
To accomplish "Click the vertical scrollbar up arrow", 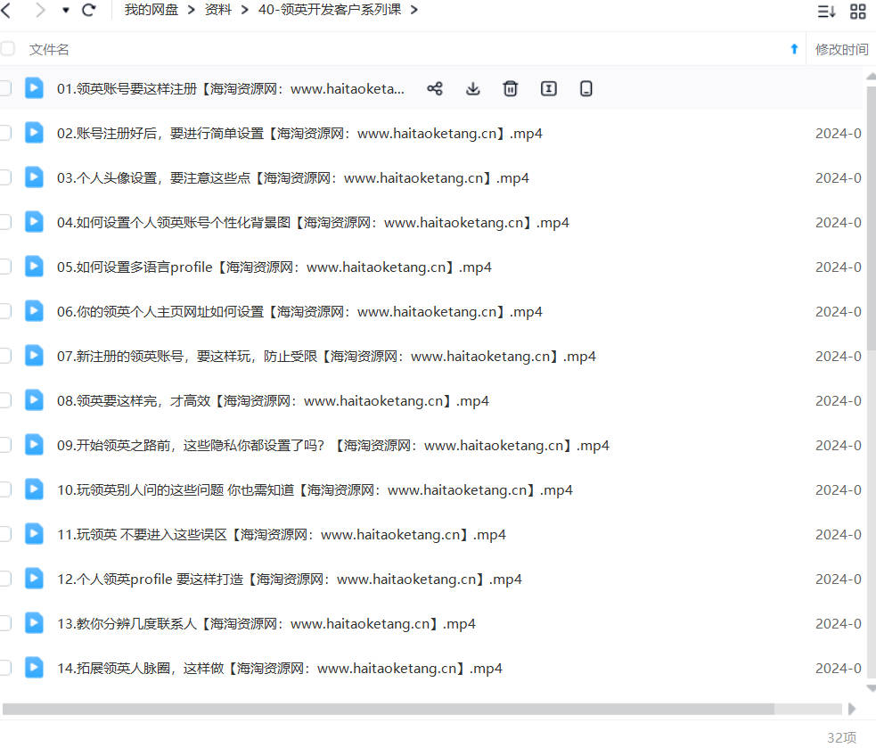I will [x=871, y=77].
